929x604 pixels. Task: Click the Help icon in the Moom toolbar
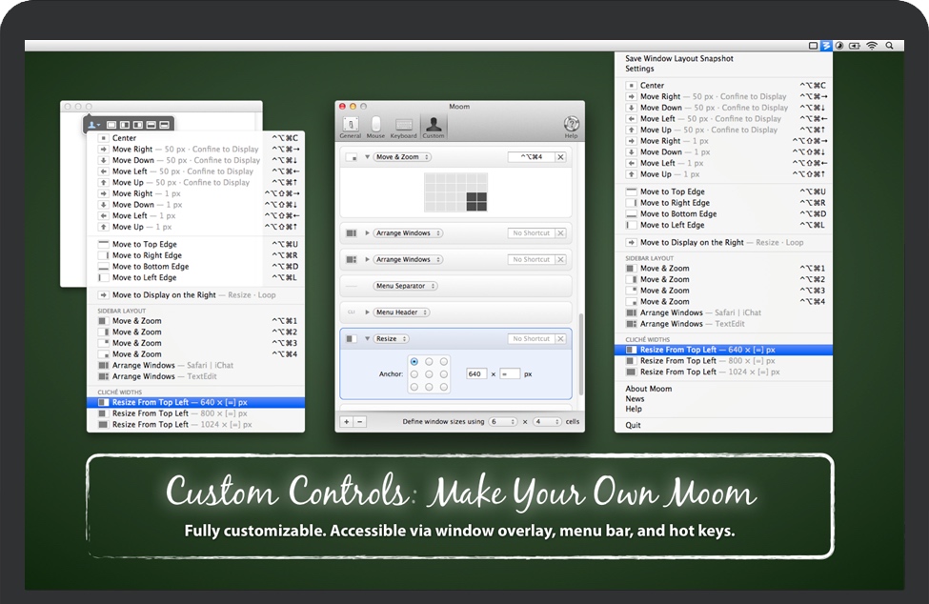(x=571, y=125)
